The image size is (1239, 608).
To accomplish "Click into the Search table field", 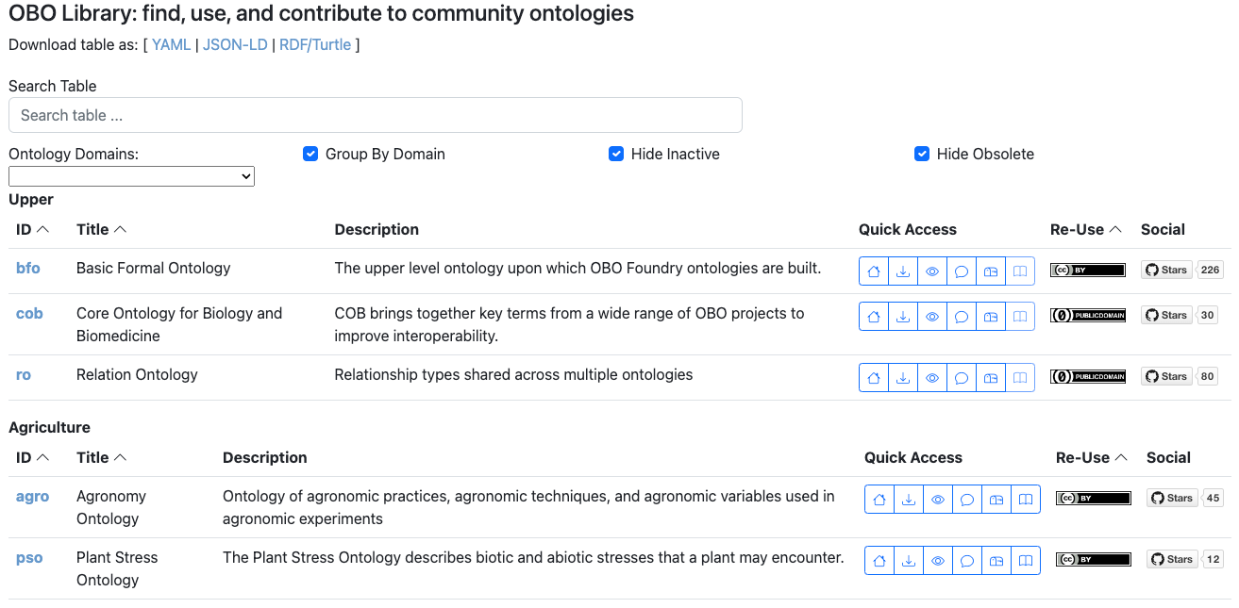I will [x=375, y=115].
